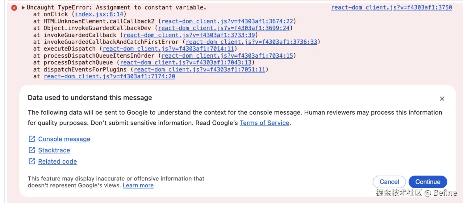Image resolution: width=463 pixels, height=203 pixels.
Task: Open the last stack link 7174:20
Action: (x=109, y=76)
